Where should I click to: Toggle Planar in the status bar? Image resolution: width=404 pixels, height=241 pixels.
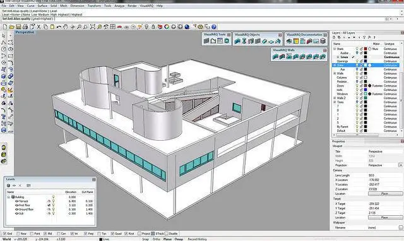(167, 239)
